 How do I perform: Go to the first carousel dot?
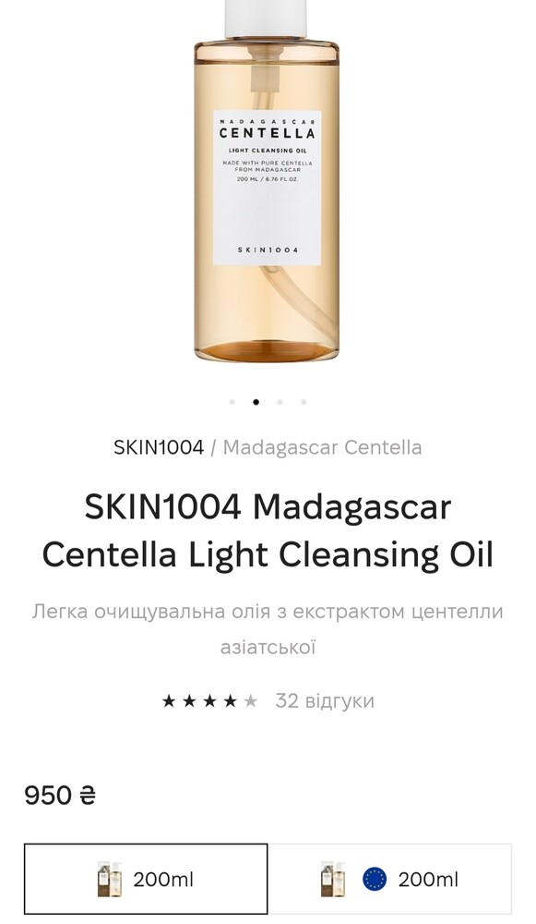[232, 403]
